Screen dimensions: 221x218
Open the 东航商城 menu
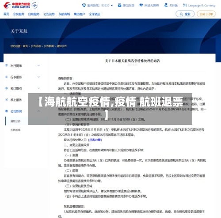64,14
